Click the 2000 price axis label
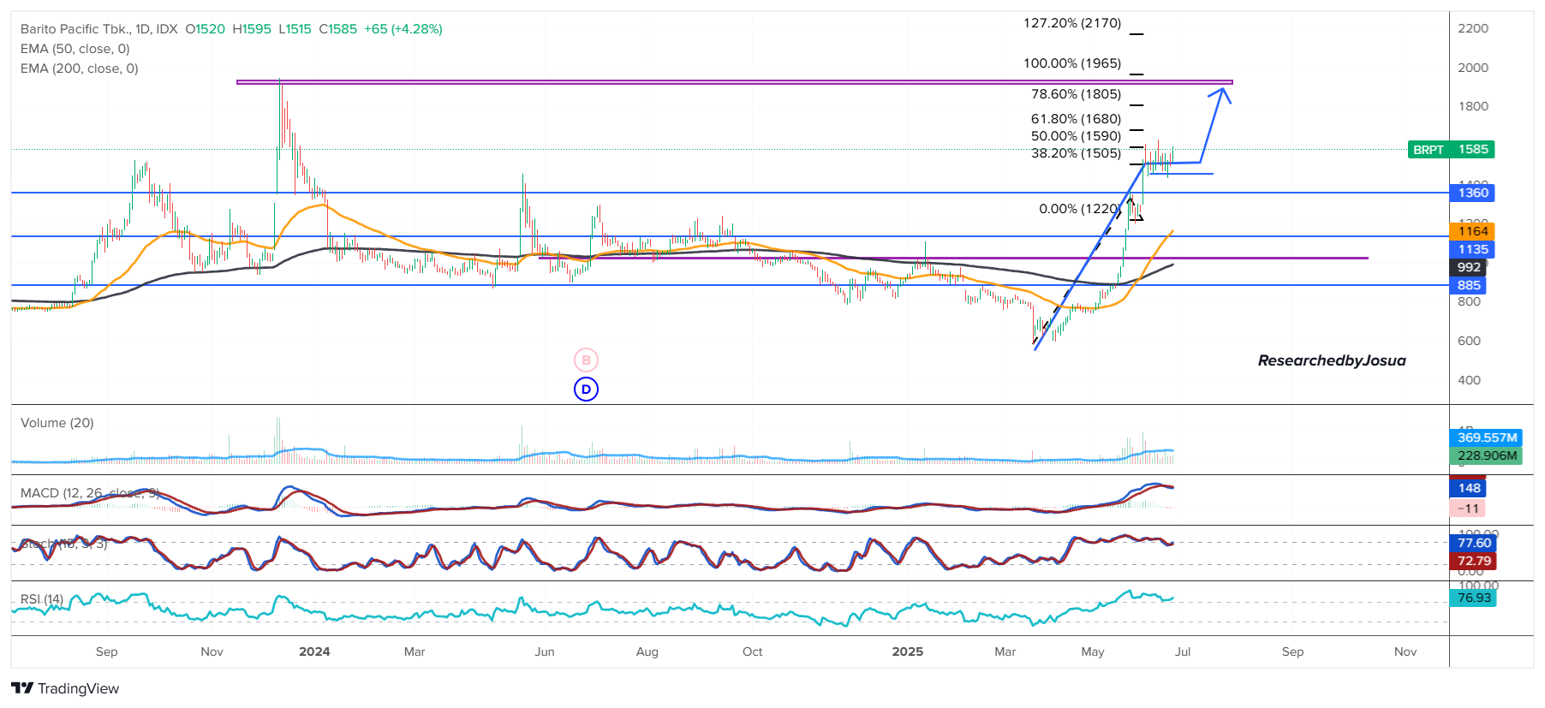The image size is (1545, 708). point(1473,68)
